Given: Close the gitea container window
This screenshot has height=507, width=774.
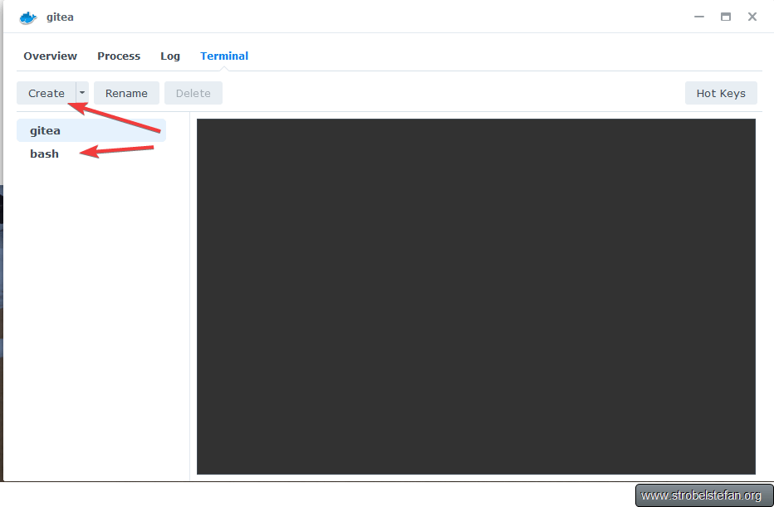Looking at the screenshot, I should 752,17.
